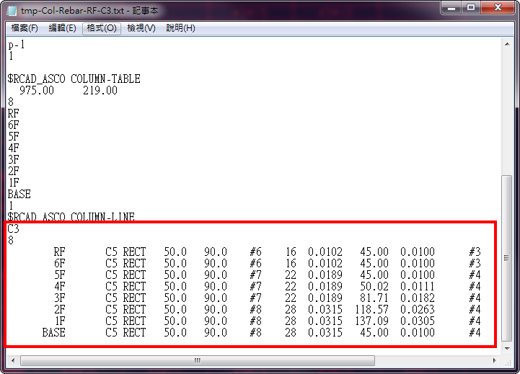The image size is (520, 374).
Task: Click the "1F" line in the floor list
Action: tap(14, 182)
